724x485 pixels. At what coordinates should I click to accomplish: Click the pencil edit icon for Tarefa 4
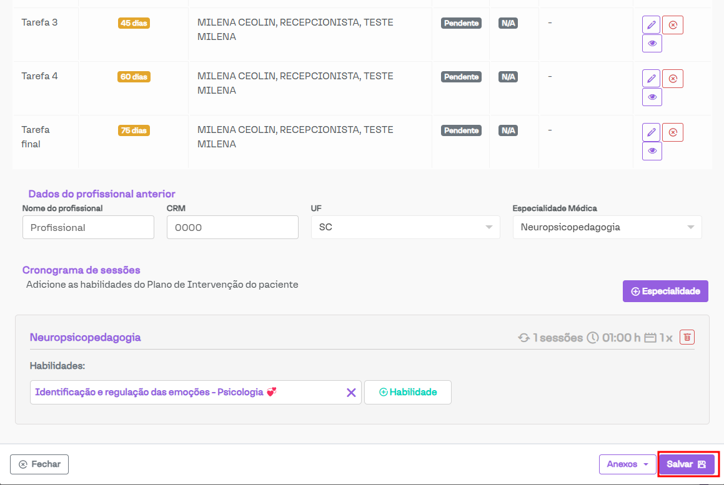pyautogui.click(x=651, y=79)
